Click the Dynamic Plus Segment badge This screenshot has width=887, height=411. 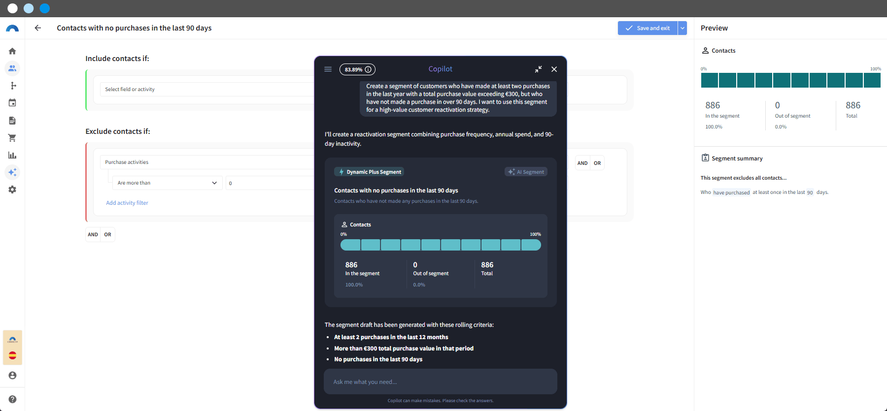click(x=369, y=172)
